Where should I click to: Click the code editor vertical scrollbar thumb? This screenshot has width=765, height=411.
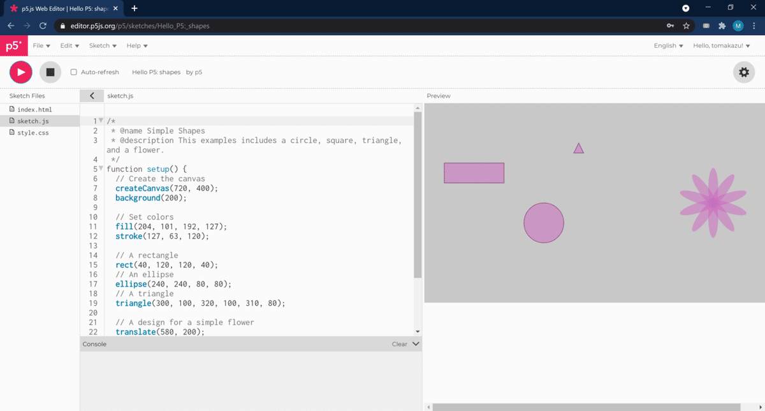[418, 195]
